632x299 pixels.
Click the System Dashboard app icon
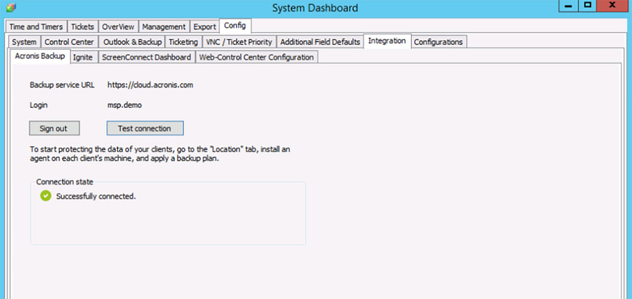(11, 8)
